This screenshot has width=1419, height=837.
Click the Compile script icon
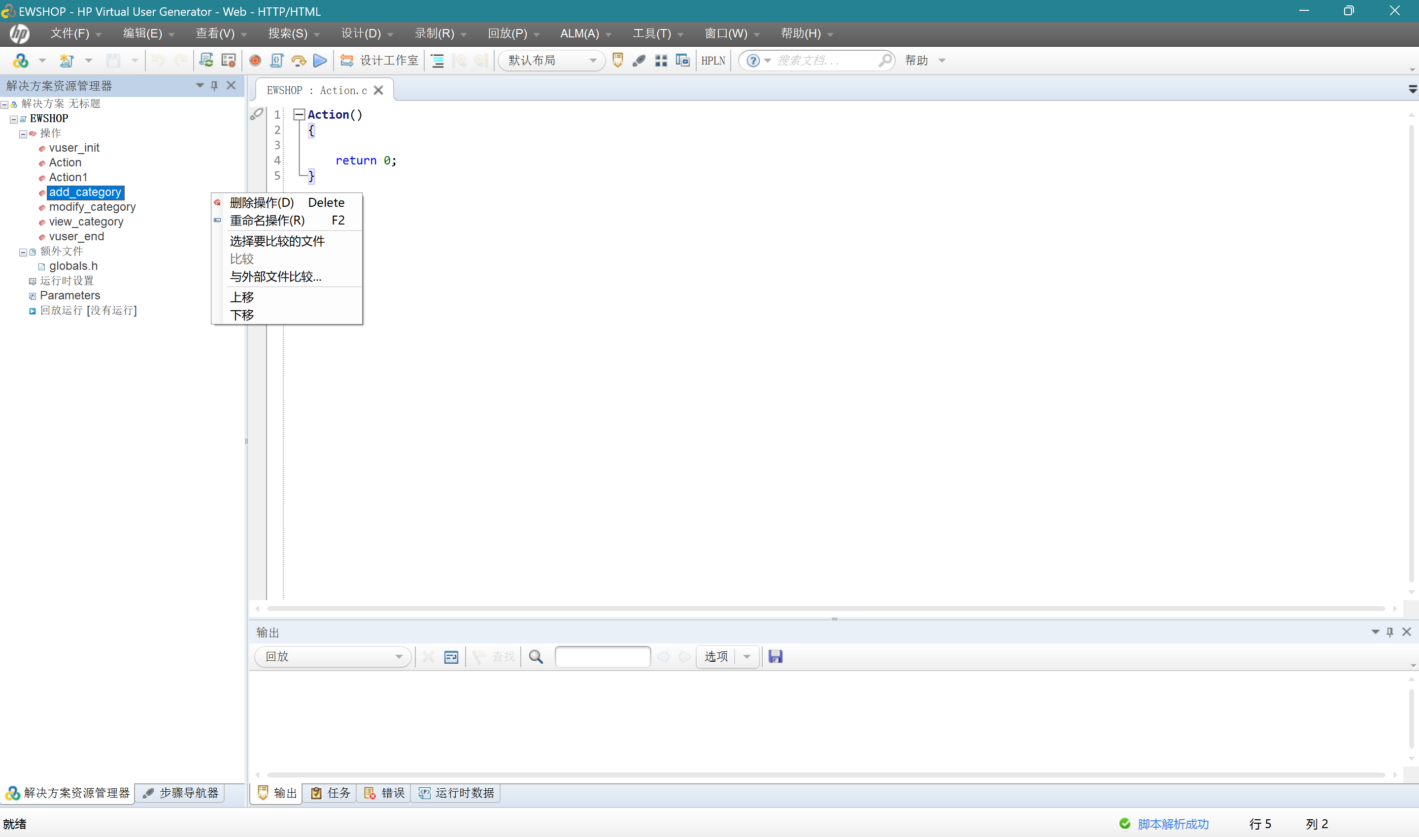pos(276,61)
